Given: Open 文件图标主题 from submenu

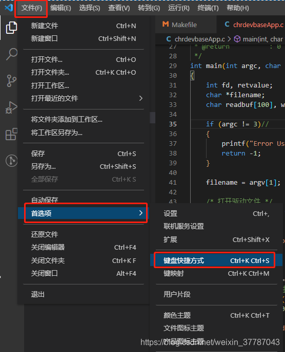Looking at the screenshot, I should 216,328.
